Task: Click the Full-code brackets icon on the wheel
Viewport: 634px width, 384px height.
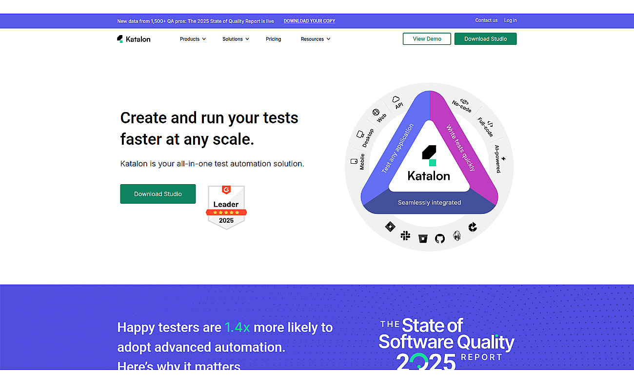Action: (489, 125)
